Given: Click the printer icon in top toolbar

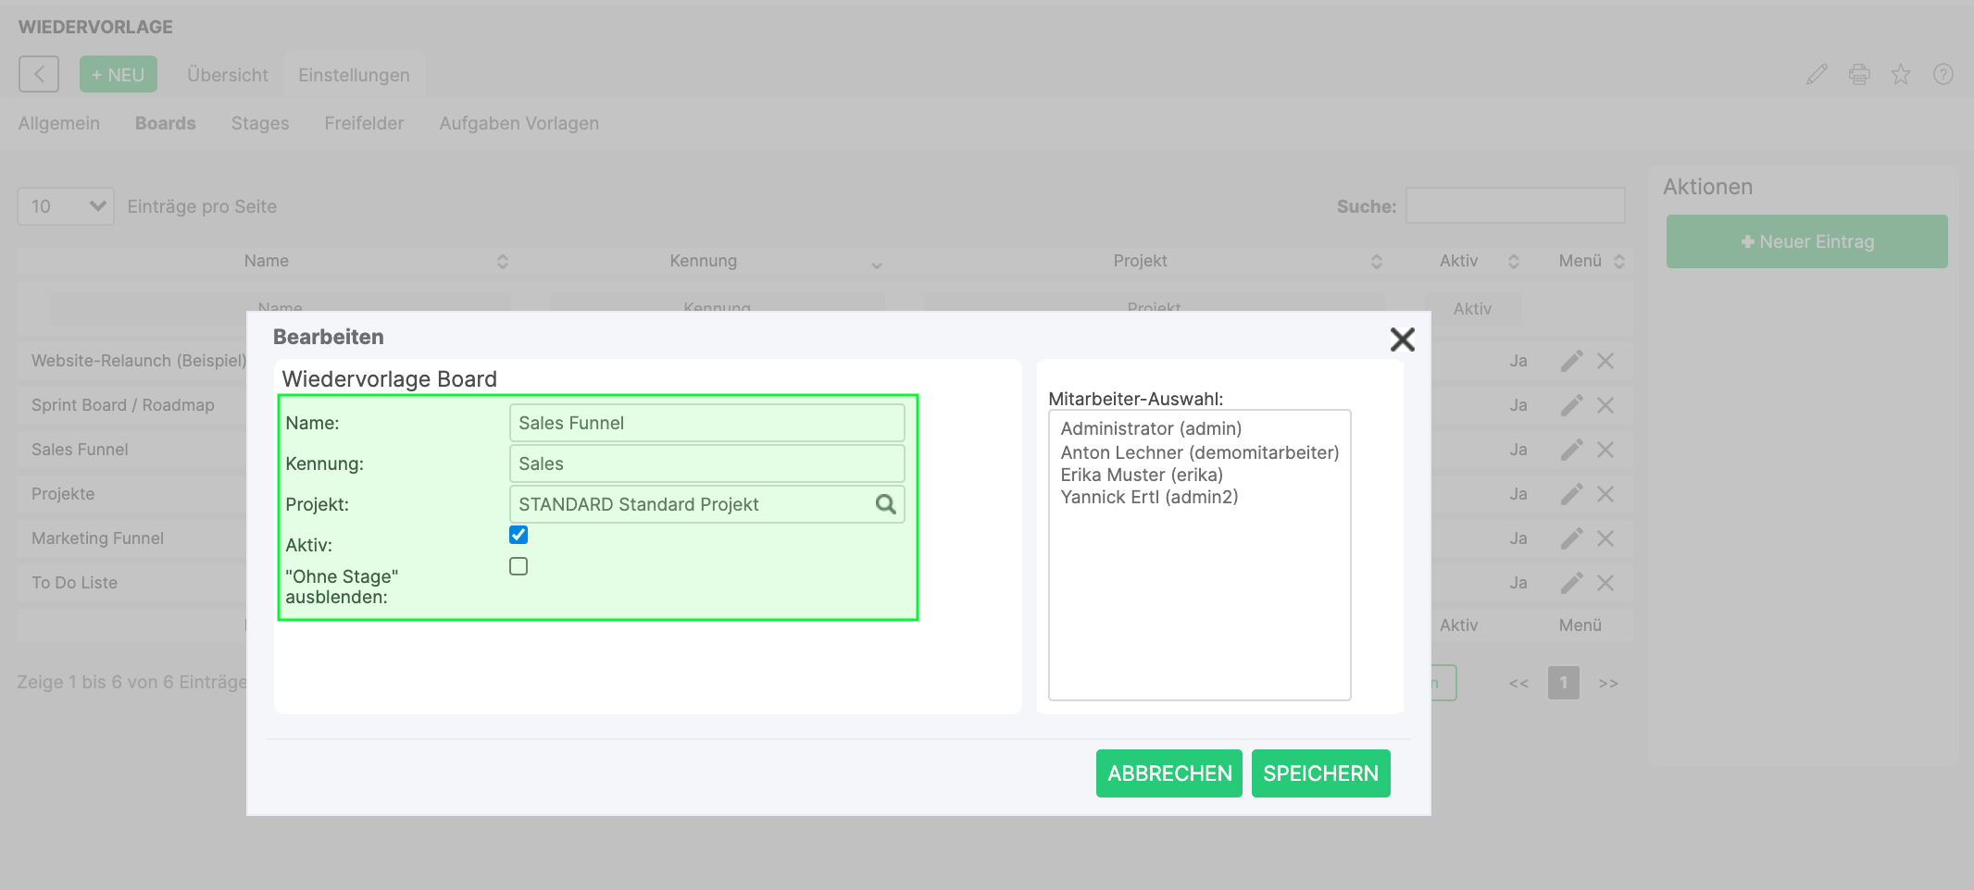Looking at the screenshot, I should [x=1859, y=75].
